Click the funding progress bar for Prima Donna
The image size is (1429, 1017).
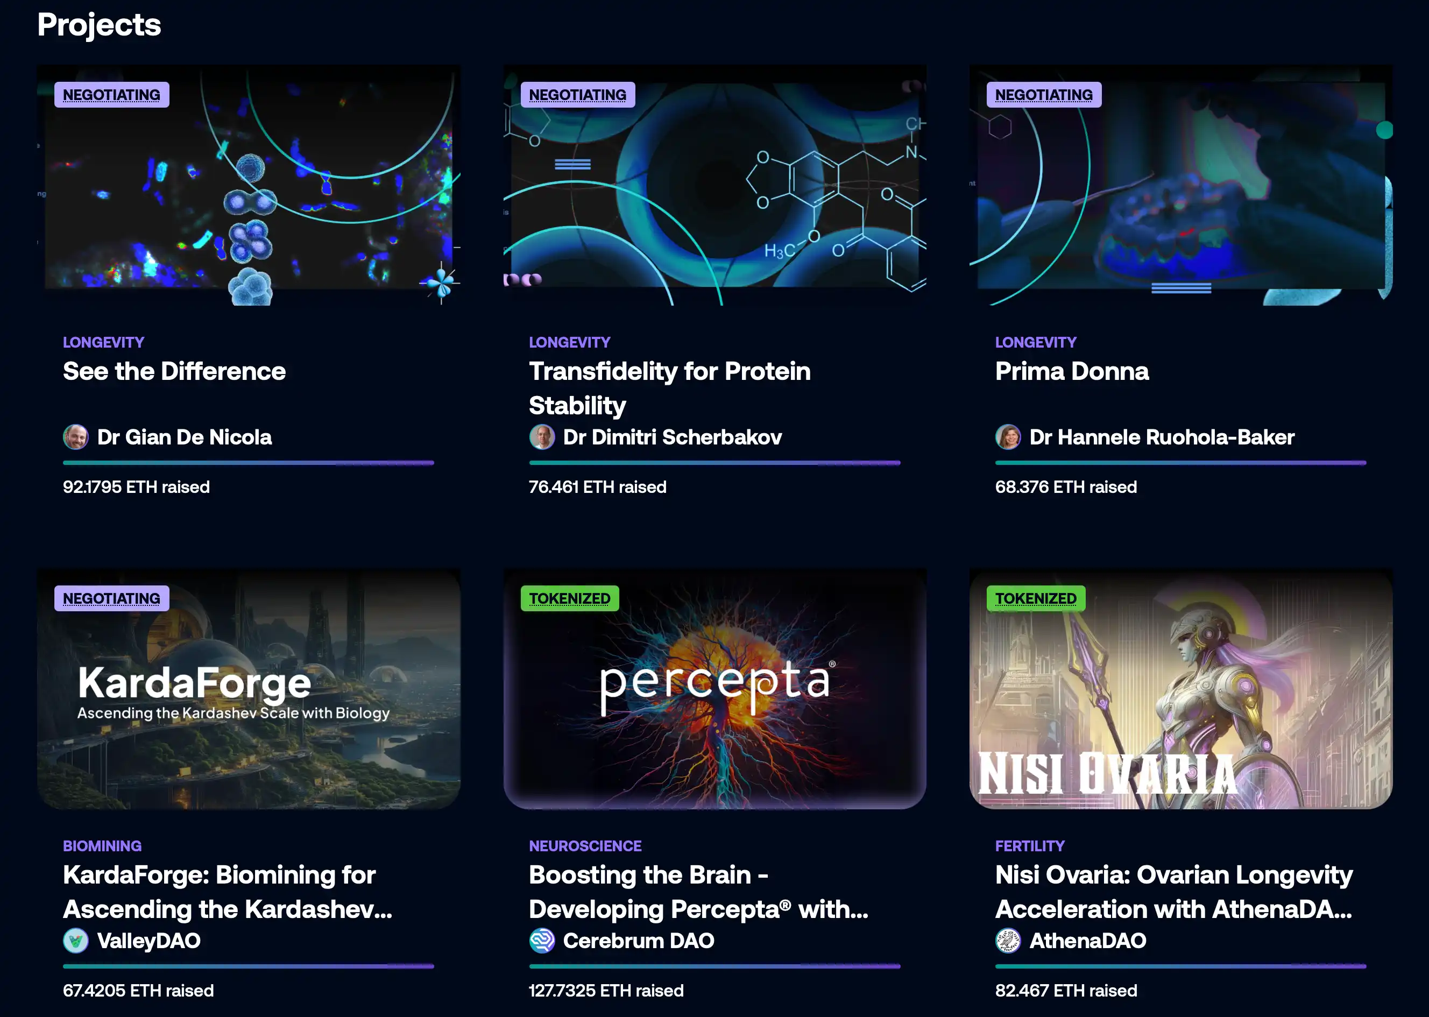point(1180,463)
